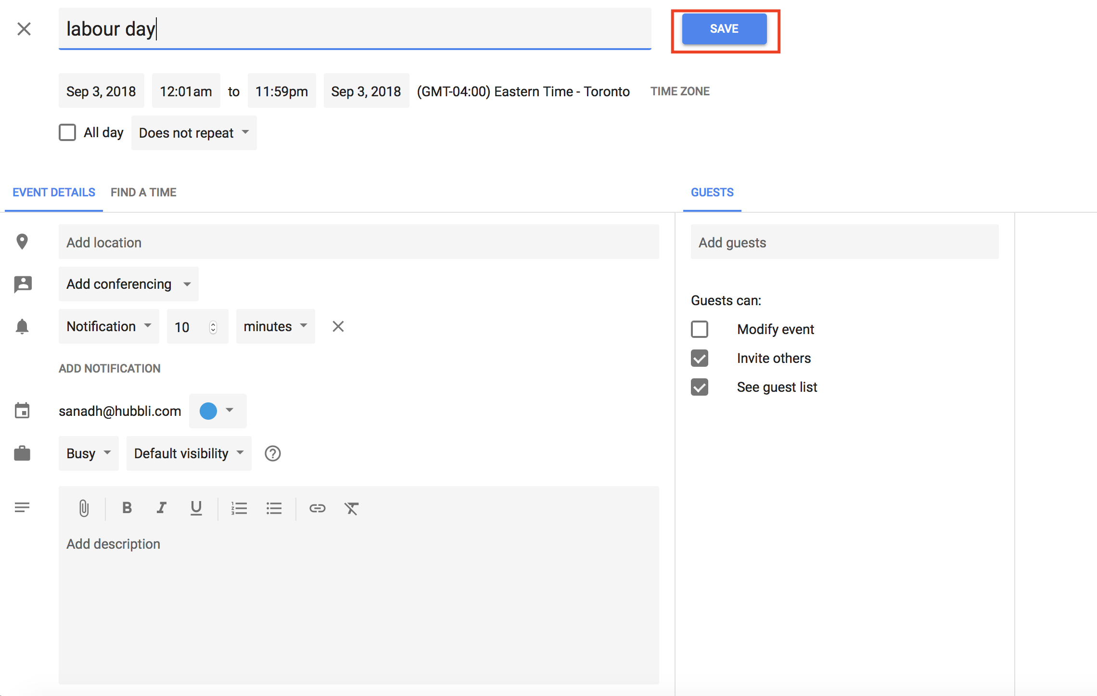
Task: Insert a numbered list
Action: pyautogui.click(x=239, y=508)
